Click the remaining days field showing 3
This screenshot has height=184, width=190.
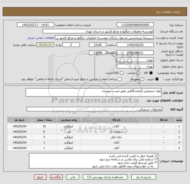(71, 45)
